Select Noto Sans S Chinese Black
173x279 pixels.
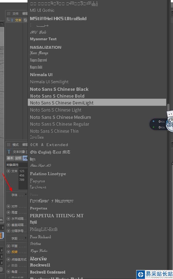59,89
